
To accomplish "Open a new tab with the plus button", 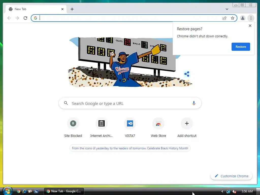I will [72, 9].
